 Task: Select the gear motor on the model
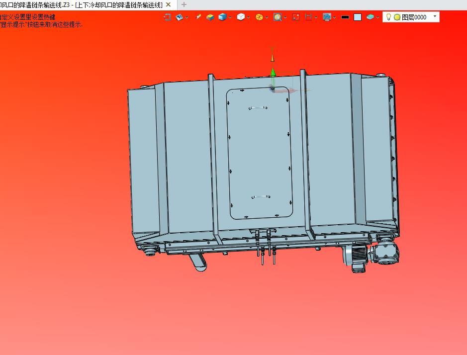click(x=371, y=256)
